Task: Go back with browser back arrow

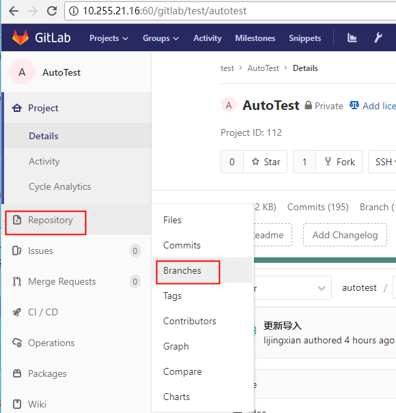Action: coord(13,11)
